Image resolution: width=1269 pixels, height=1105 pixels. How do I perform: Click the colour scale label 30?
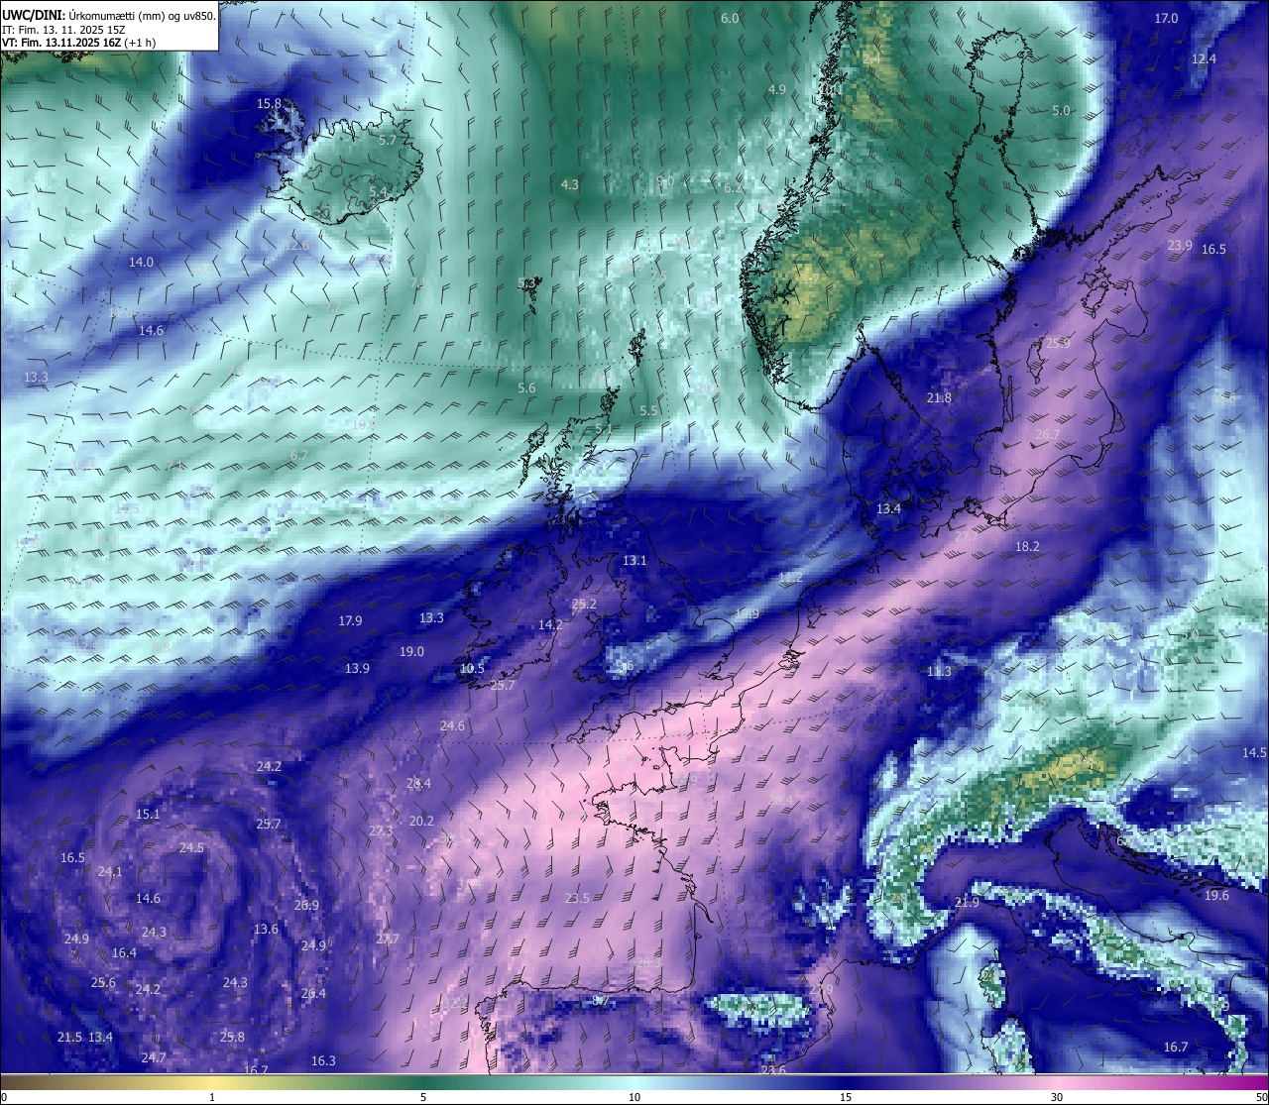pyautogui.click(x=1057, y=1097)
